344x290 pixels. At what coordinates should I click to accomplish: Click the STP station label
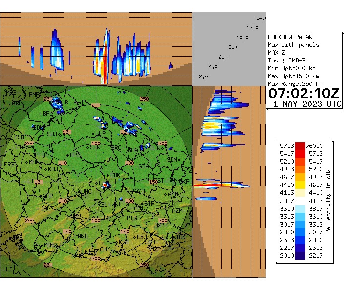tap(149, 203)
